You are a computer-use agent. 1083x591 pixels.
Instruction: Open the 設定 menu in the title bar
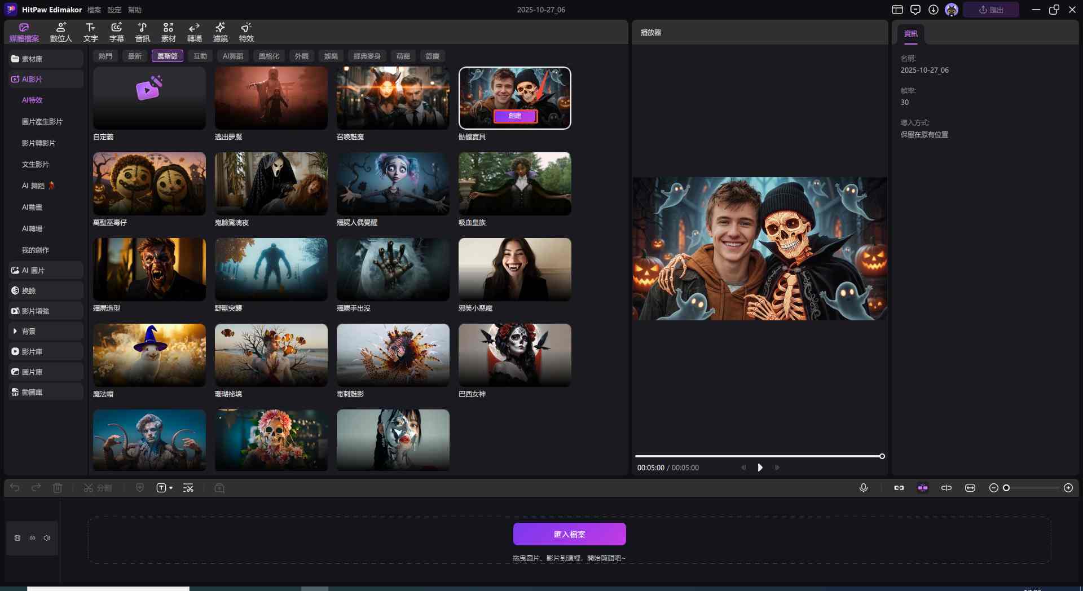coord(115,10)
